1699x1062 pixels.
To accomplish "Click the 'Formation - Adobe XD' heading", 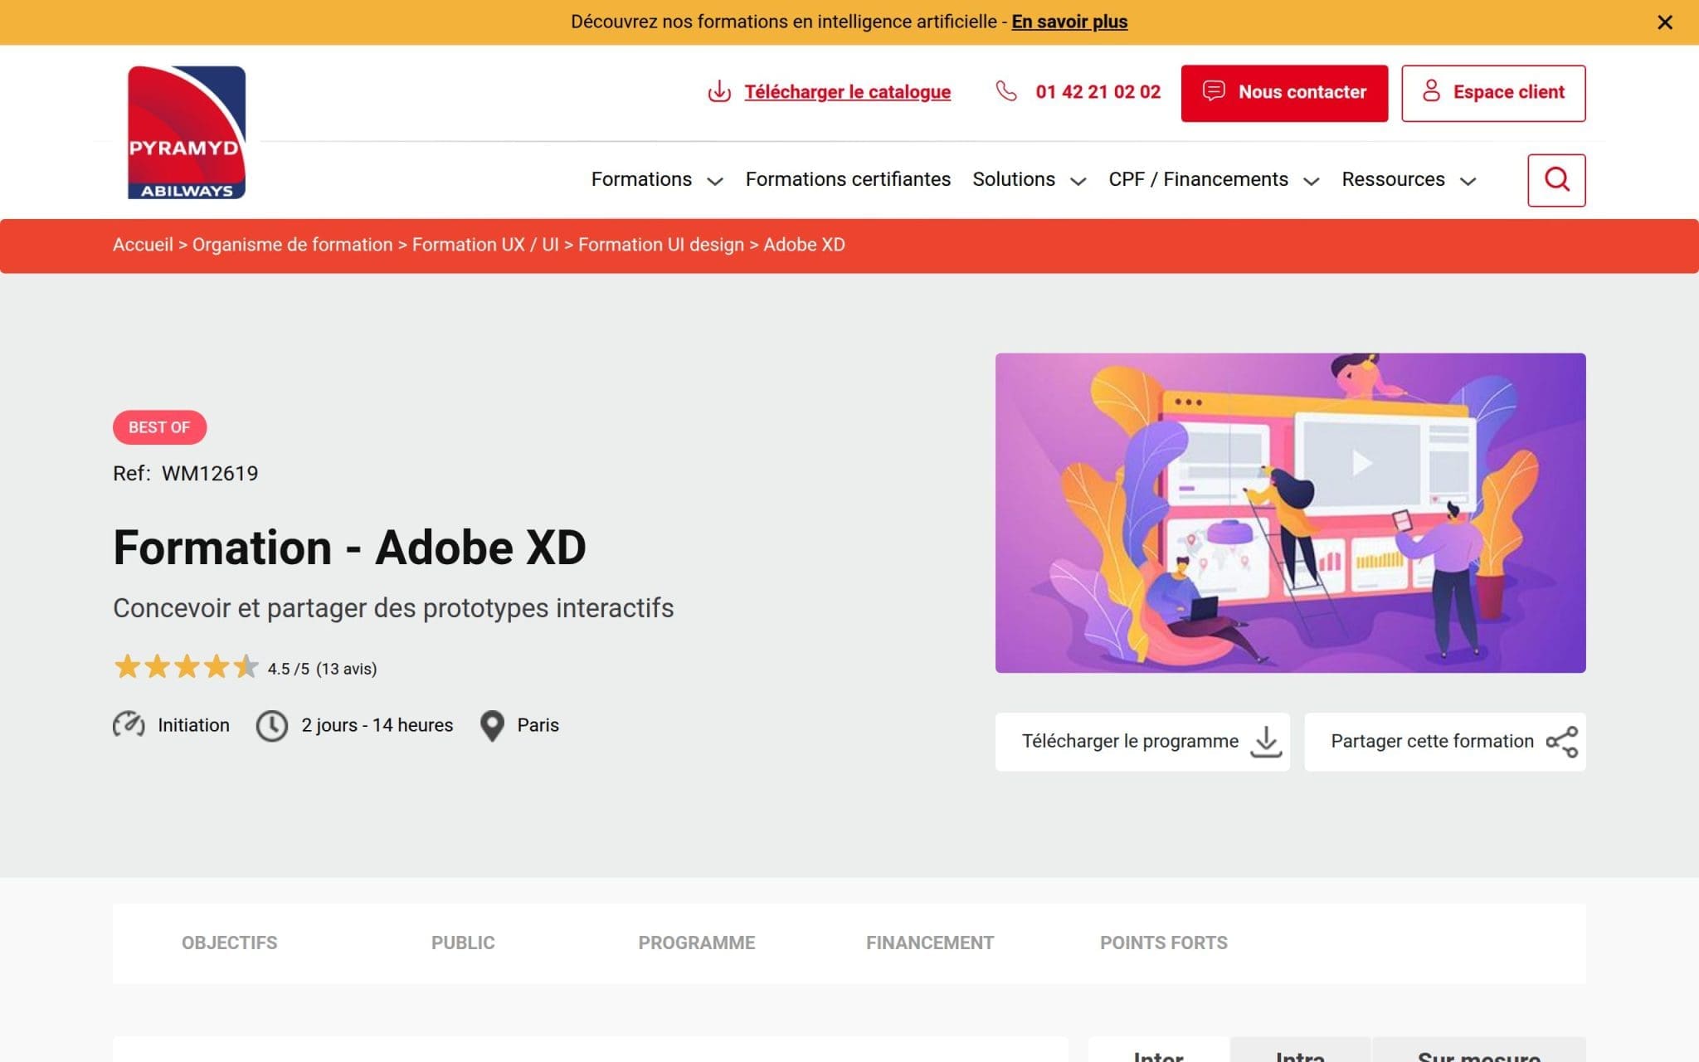I will pos(349,548).
